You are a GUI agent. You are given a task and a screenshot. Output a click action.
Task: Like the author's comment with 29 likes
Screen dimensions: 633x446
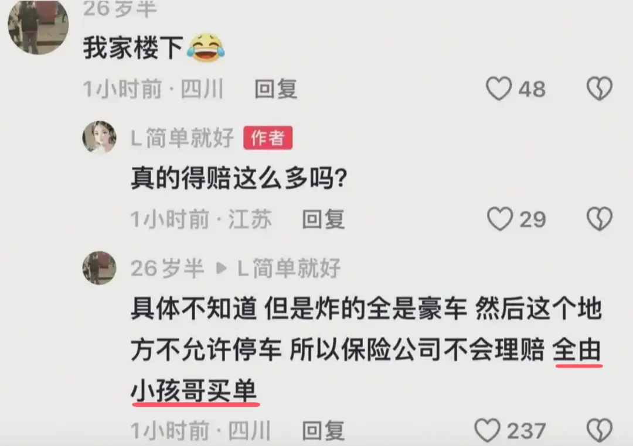pos(500,219)
